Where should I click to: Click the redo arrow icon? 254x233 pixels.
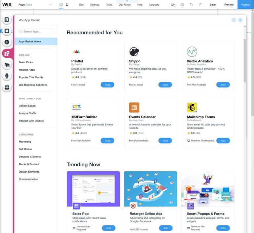point(200,5)
